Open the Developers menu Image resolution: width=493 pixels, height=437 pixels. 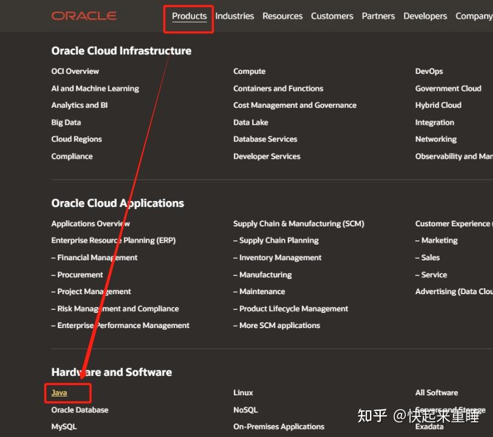click(425, 16)
